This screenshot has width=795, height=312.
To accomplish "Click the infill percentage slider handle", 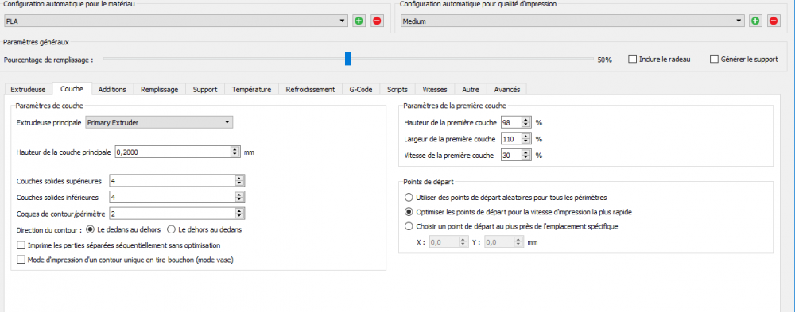I will point(348,59).
